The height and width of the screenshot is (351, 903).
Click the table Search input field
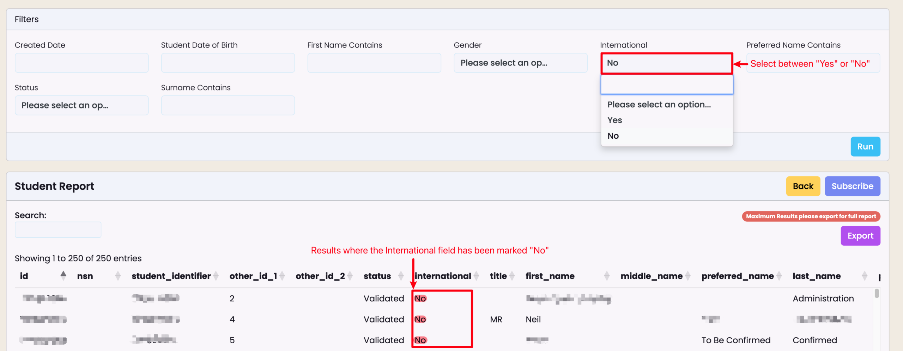pyautogui.click(x=58, y=230)
